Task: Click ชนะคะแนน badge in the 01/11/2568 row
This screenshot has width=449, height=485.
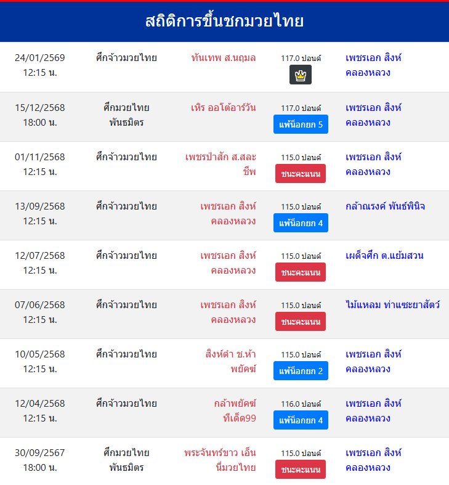Action: tap(301, 174)
